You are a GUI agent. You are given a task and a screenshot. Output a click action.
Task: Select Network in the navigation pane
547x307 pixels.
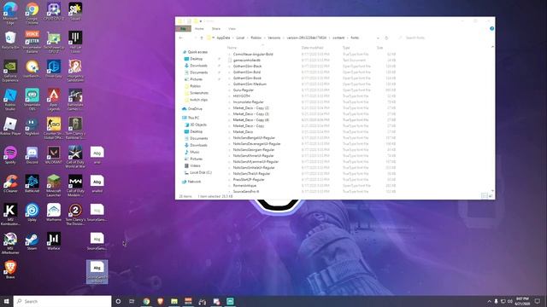coord(194,182)
